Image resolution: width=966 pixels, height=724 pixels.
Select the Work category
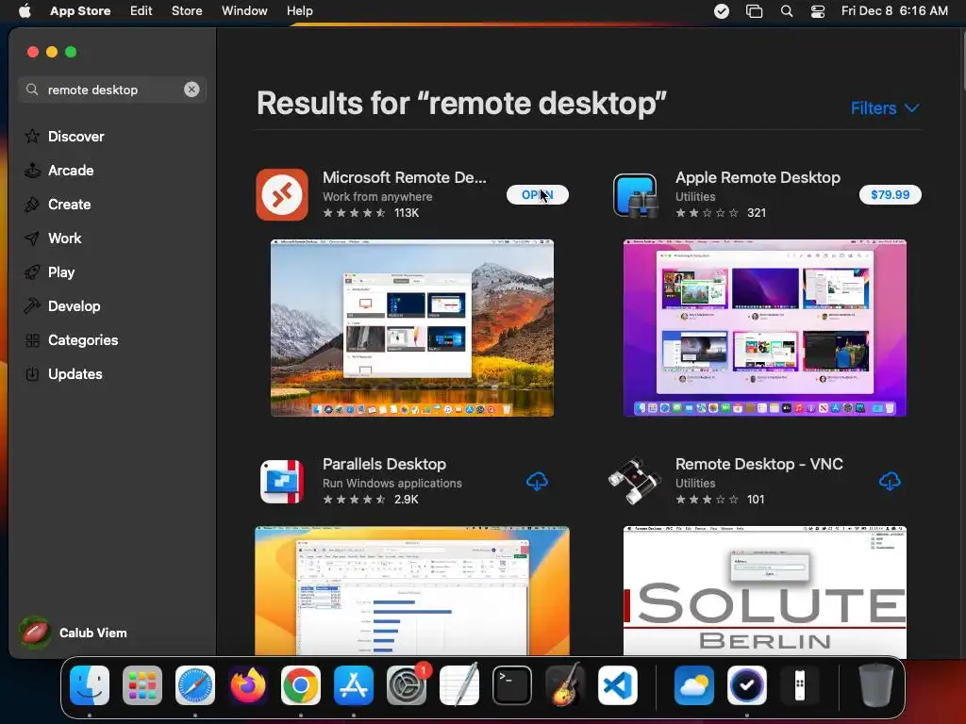53,238
